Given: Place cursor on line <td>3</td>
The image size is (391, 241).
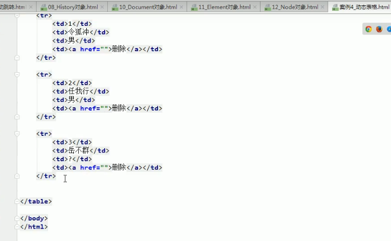Looking at the screenshot, I should coord(72,142).
